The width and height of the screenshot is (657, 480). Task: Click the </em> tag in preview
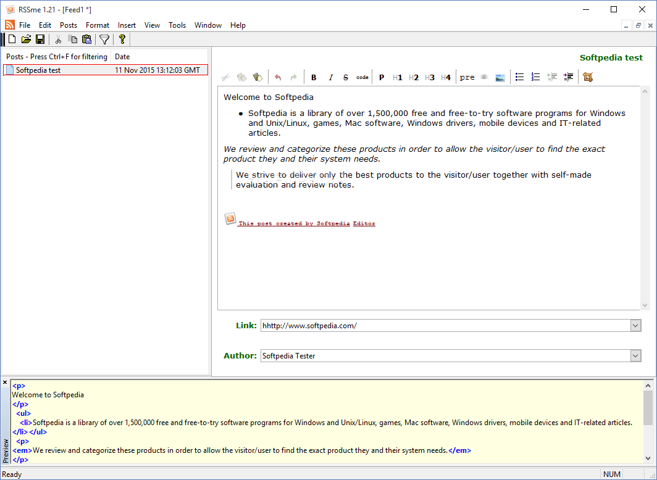click(459, 451)
